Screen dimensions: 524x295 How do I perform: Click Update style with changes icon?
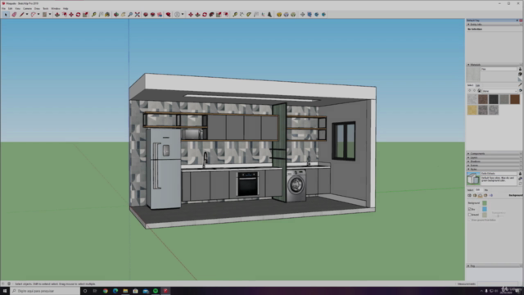pyautogui.click(x=520, y=184)
